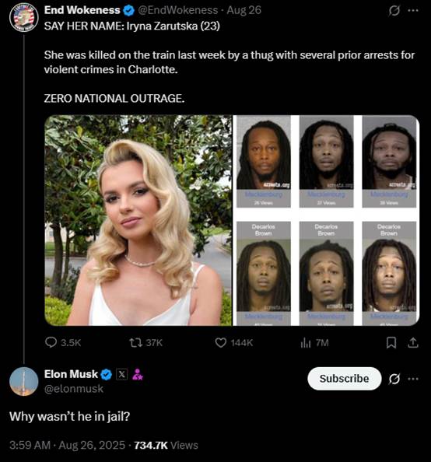Open Elon Musk's profile picture

point(24,381)
